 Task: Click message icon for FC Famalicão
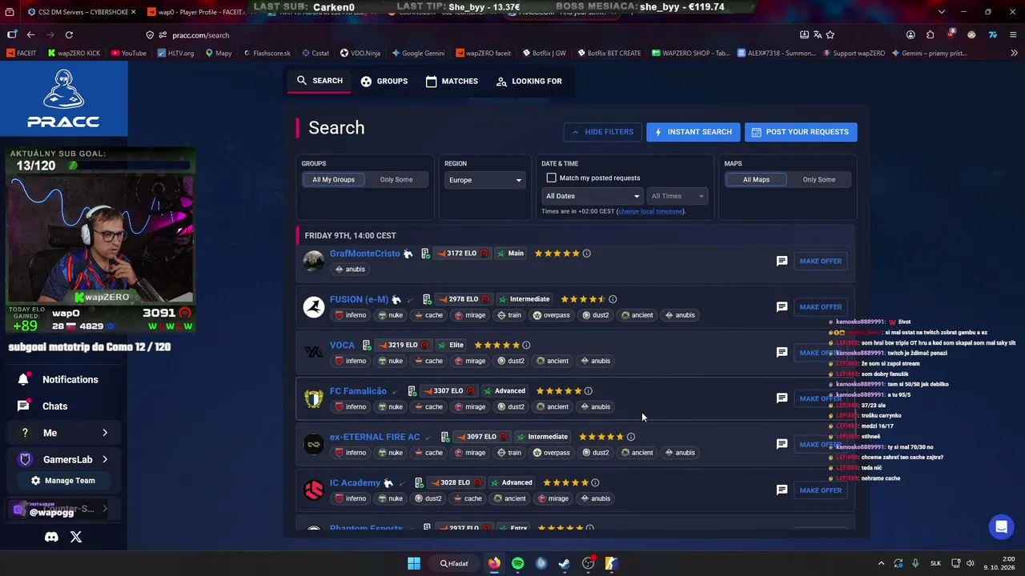click(x=782, y=398)
